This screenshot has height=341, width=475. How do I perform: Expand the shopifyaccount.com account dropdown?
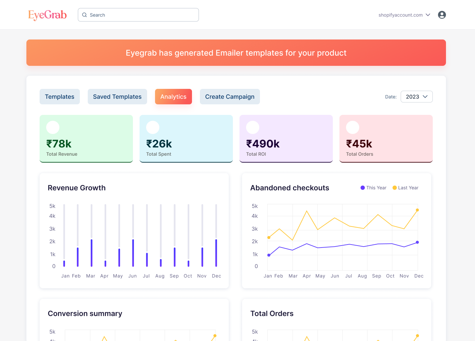(404, 15)
